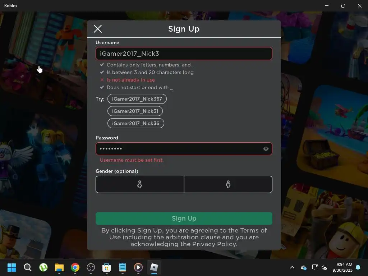Restore down the Roblox window
Image resolution: width=368 pixels, height=276 pixels.
[343, 6]
